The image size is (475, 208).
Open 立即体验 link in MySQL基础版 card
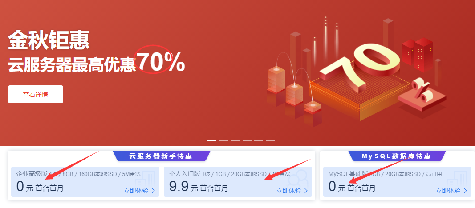pyautogui.click(x=448, y=191)
